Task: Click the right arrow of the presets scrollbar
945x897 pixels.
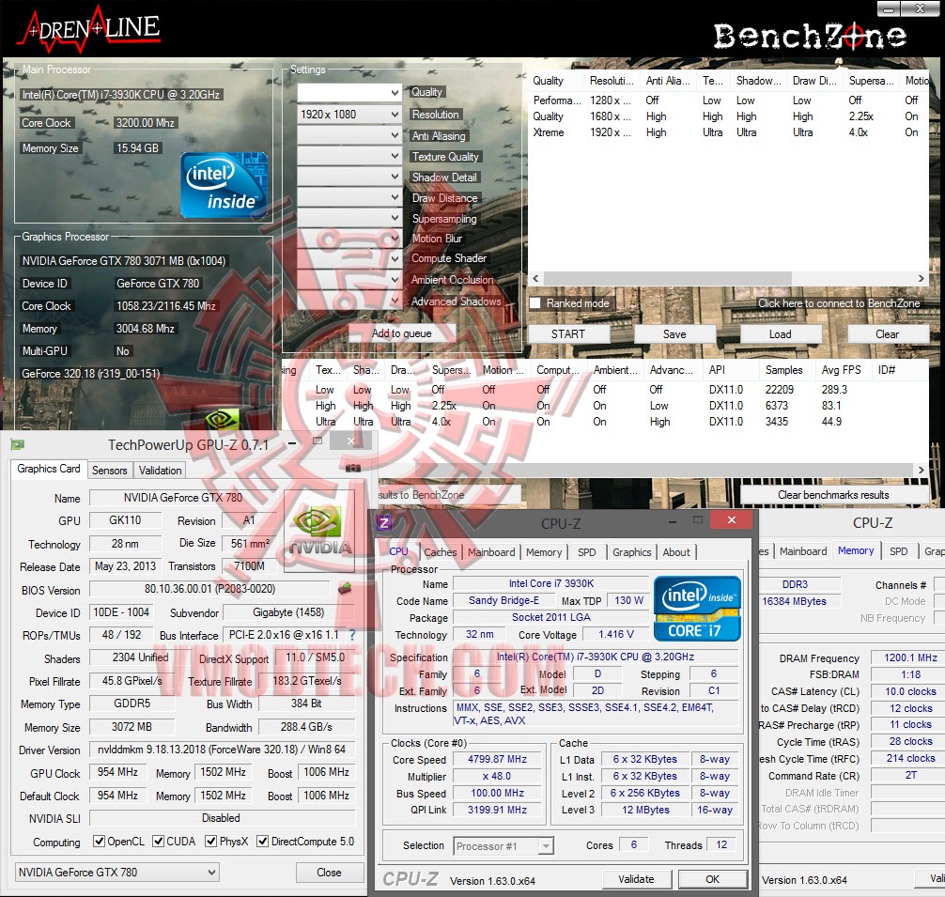Action: (921, 278)
